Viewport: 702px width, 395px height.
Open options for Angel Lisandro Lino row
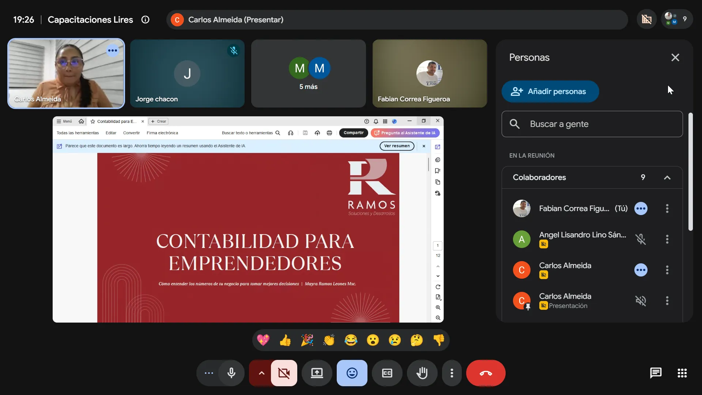(667, 239)
